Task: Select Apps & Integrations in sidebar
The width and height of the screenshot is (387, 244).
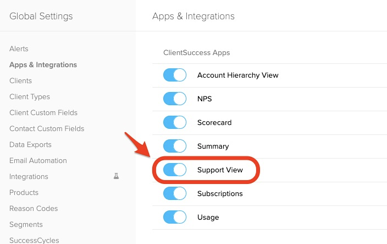Action: point(43,65)
